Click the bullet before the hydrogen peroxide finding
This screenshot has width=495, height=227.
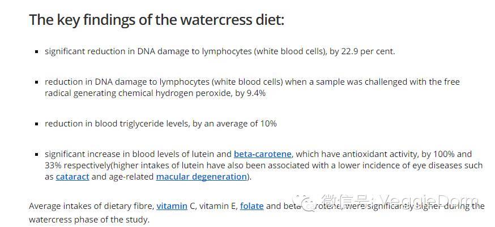[36, 82]
